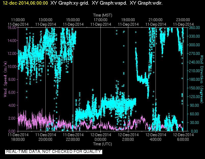
Task: Click the 150.00 wind direction tick value
Action: tap(194, 88)
